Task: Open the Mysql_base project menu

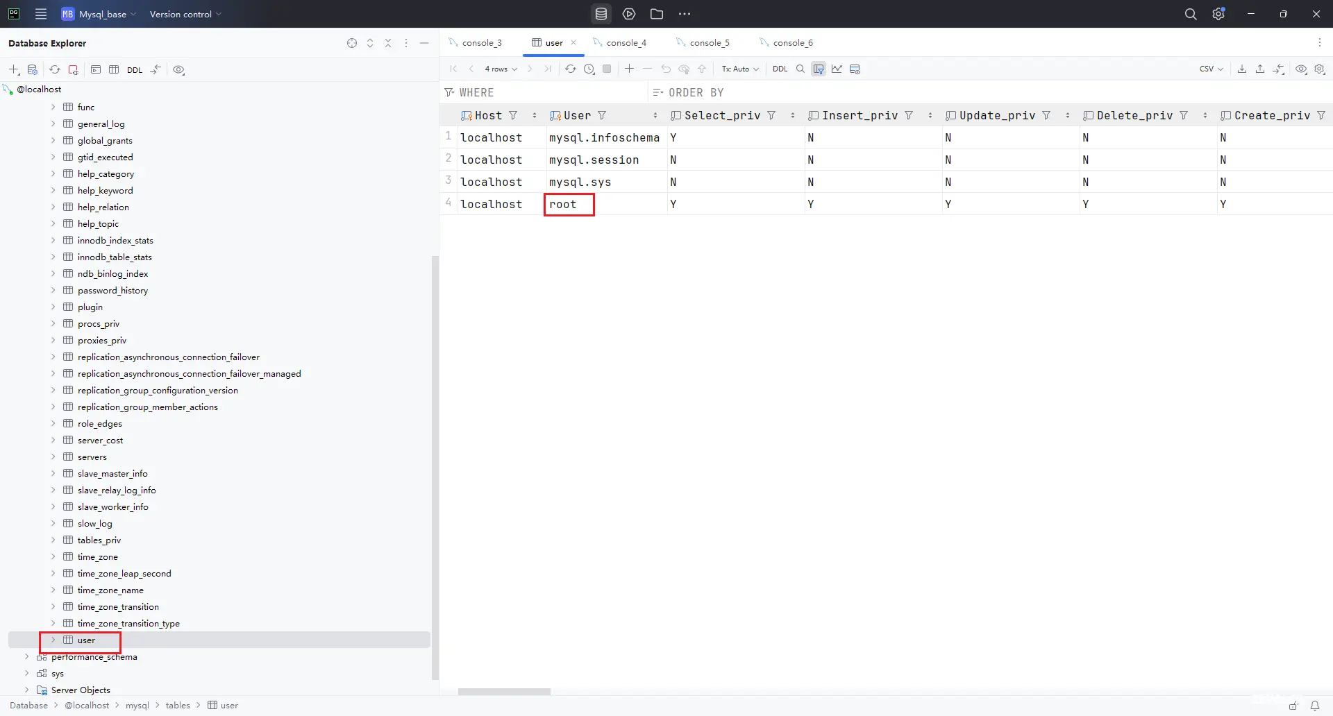Action: click(99, 14)
